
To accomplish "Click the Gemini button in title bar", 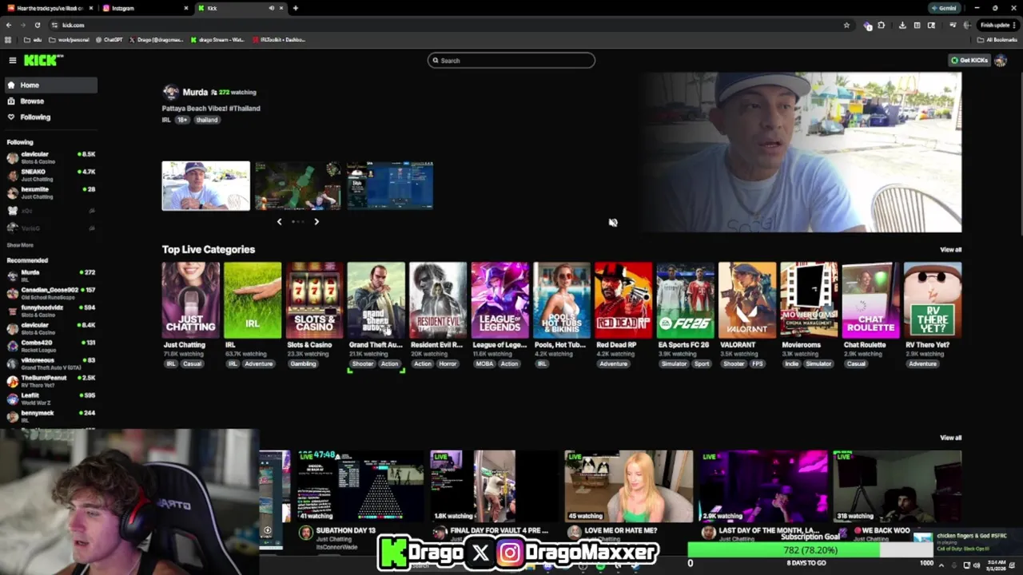I will pyautogui.click(x=944, y=8).
